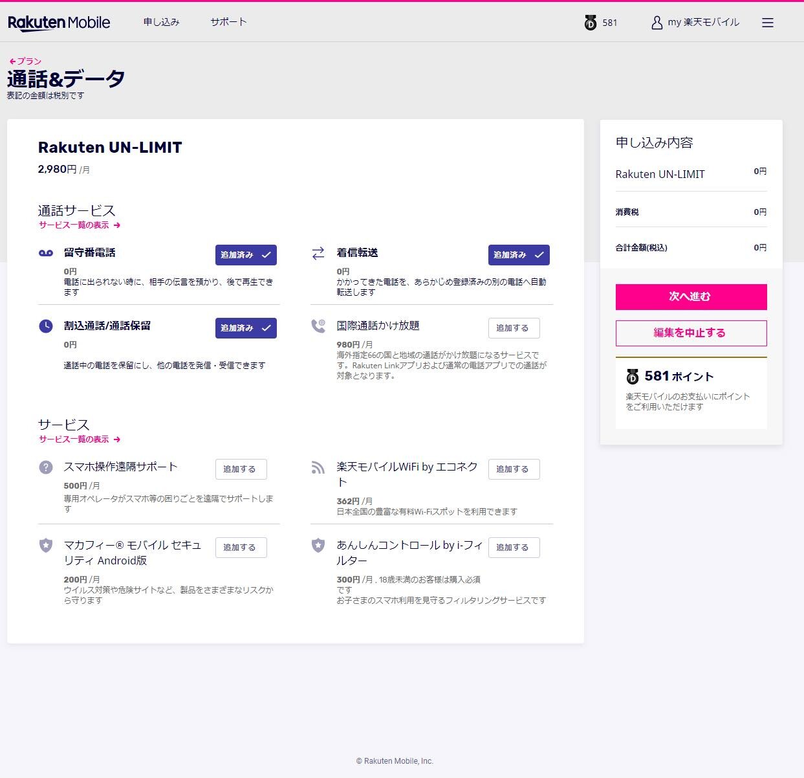Click the 合計金額(税込) label
The image size is (804, 778).
pyautogui.click(x=642, y=248)
